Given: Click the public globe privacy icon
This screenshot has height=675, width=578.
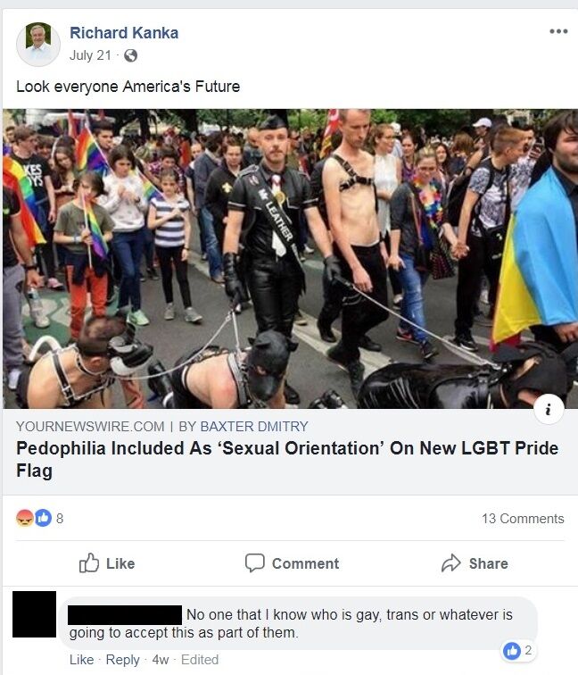Looking at the screenshot, I should (130, 55).
